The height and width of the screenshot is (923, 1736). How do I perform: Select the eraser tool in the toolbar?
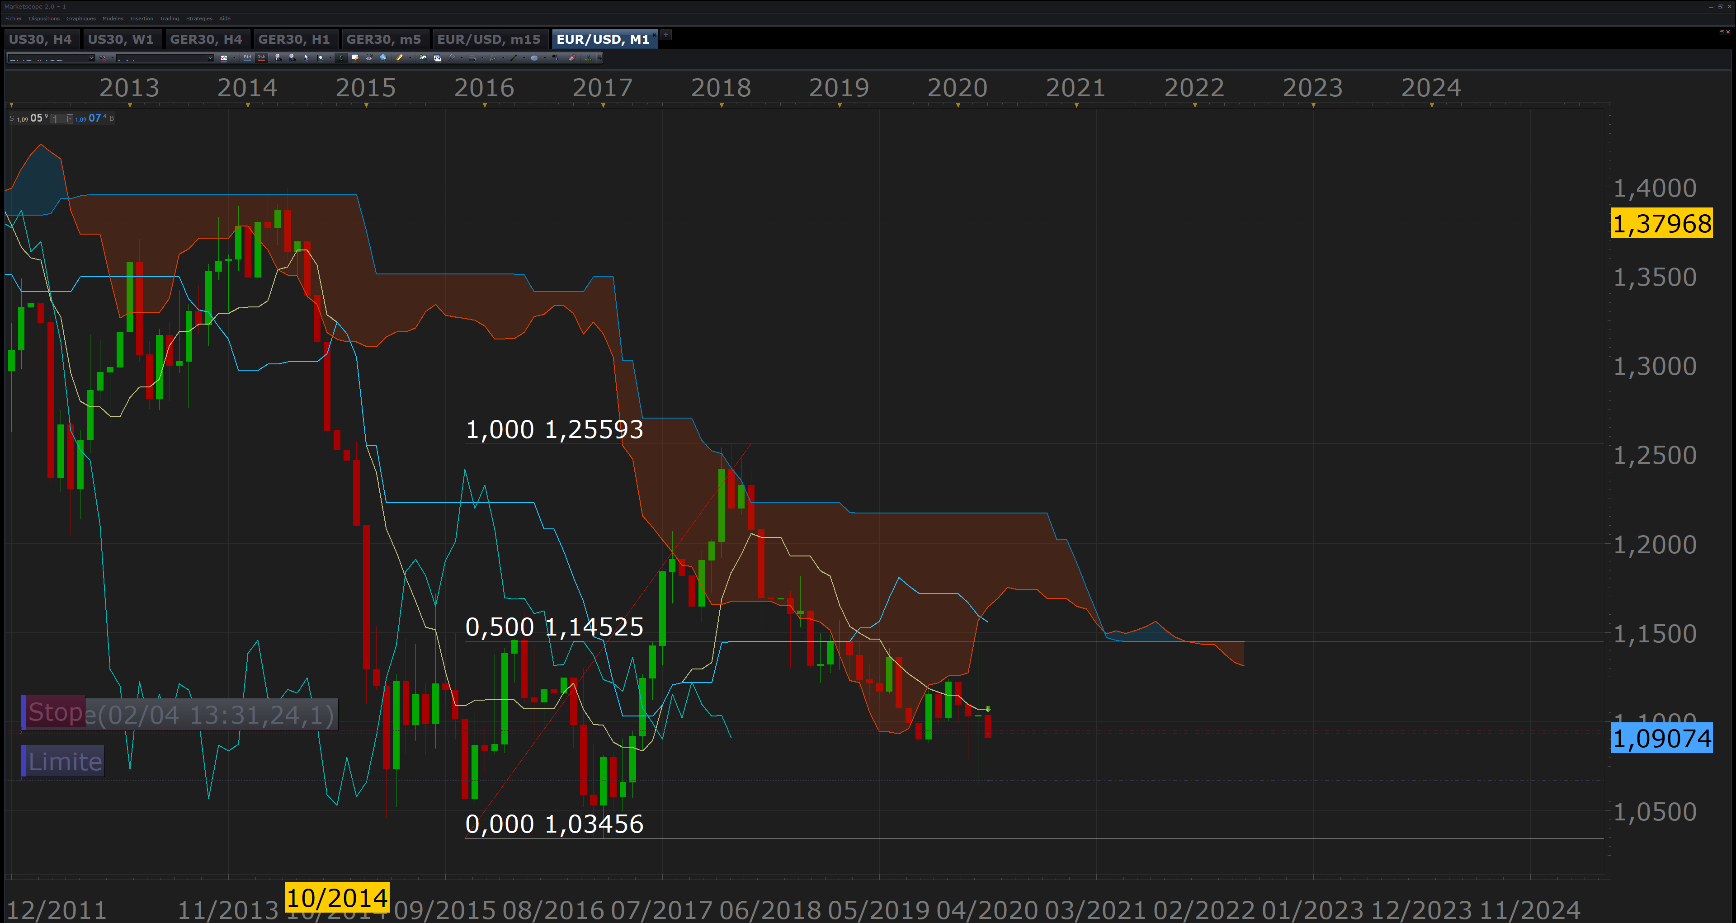point(573,58)
